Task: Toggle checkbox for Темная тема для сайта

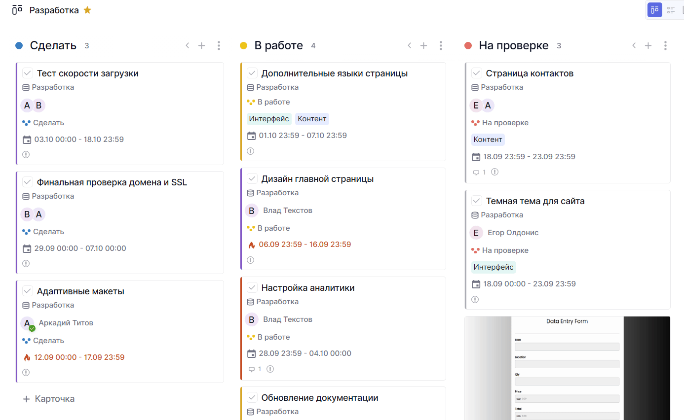Action: pyautogui.click(x=477, y=201)
